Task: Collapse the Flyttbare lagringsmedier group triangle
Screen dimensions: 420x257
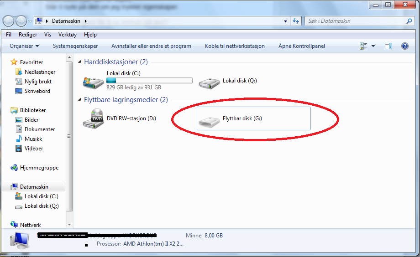Action: click(79, 99)
